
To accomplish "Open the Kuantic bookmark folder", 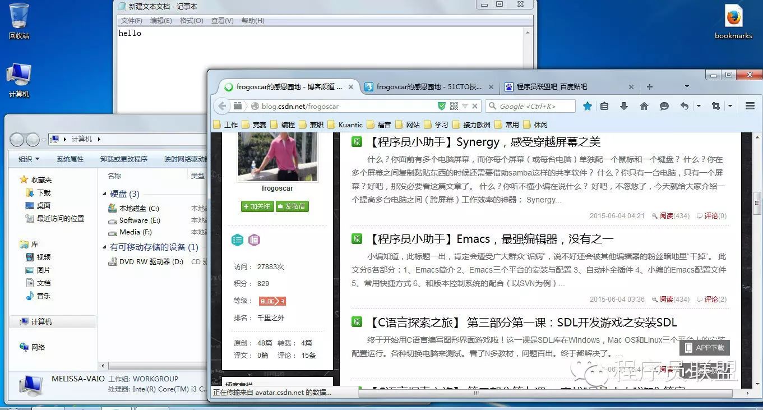I will tap(345, 125).
